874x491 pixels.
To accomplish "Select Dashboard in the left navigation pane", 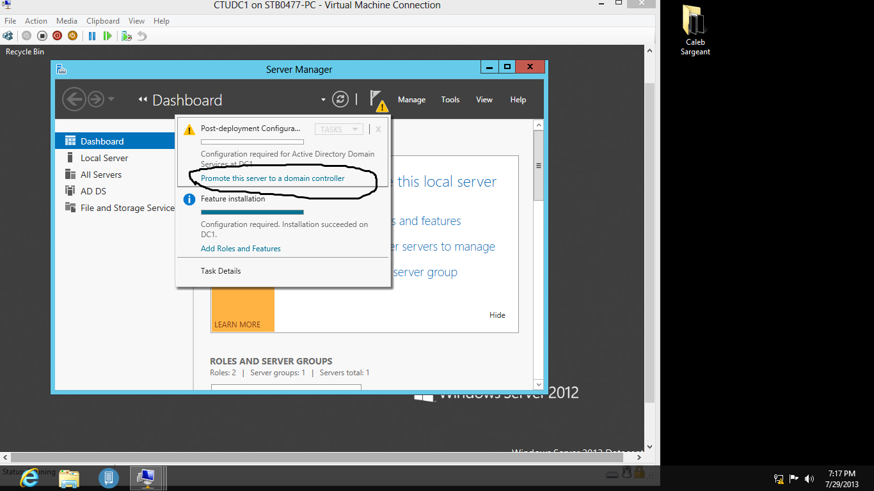I will [x=115, y=141].
